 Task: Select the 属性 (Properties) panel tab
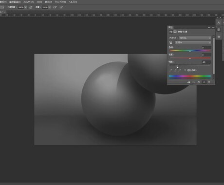170,27
